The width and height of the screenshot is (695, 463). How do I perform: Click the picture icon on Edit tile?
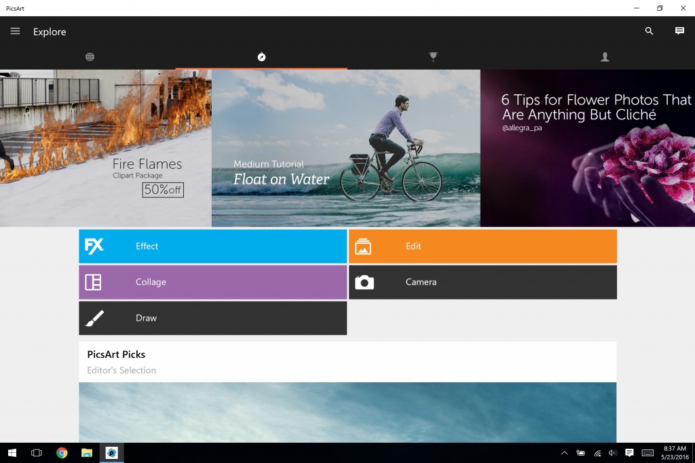pyautogui.click(x=363, y=247)
